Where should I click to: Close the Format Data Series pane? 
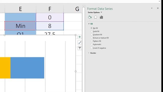point(158,8)
